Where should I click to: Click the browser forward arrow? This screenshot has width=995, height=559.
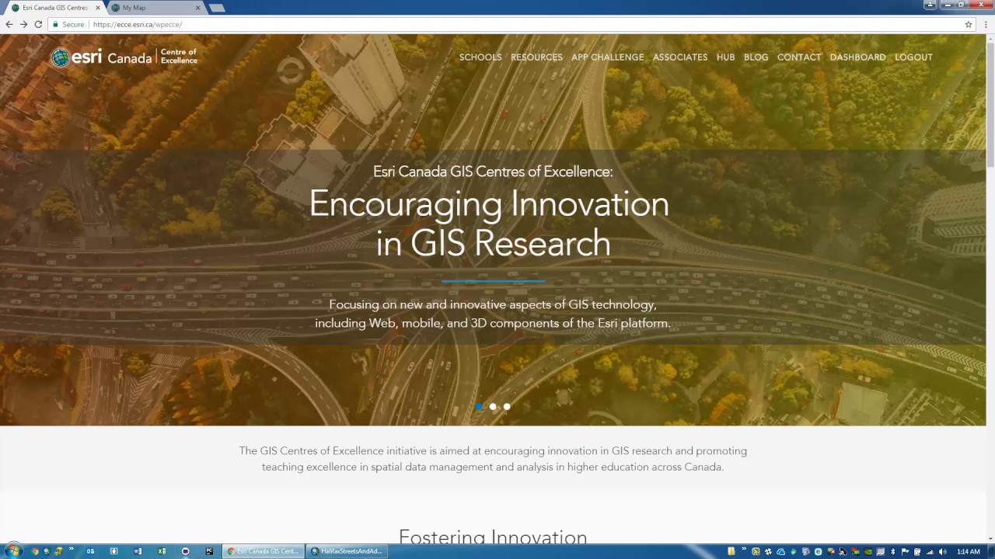tap(23, 24)
